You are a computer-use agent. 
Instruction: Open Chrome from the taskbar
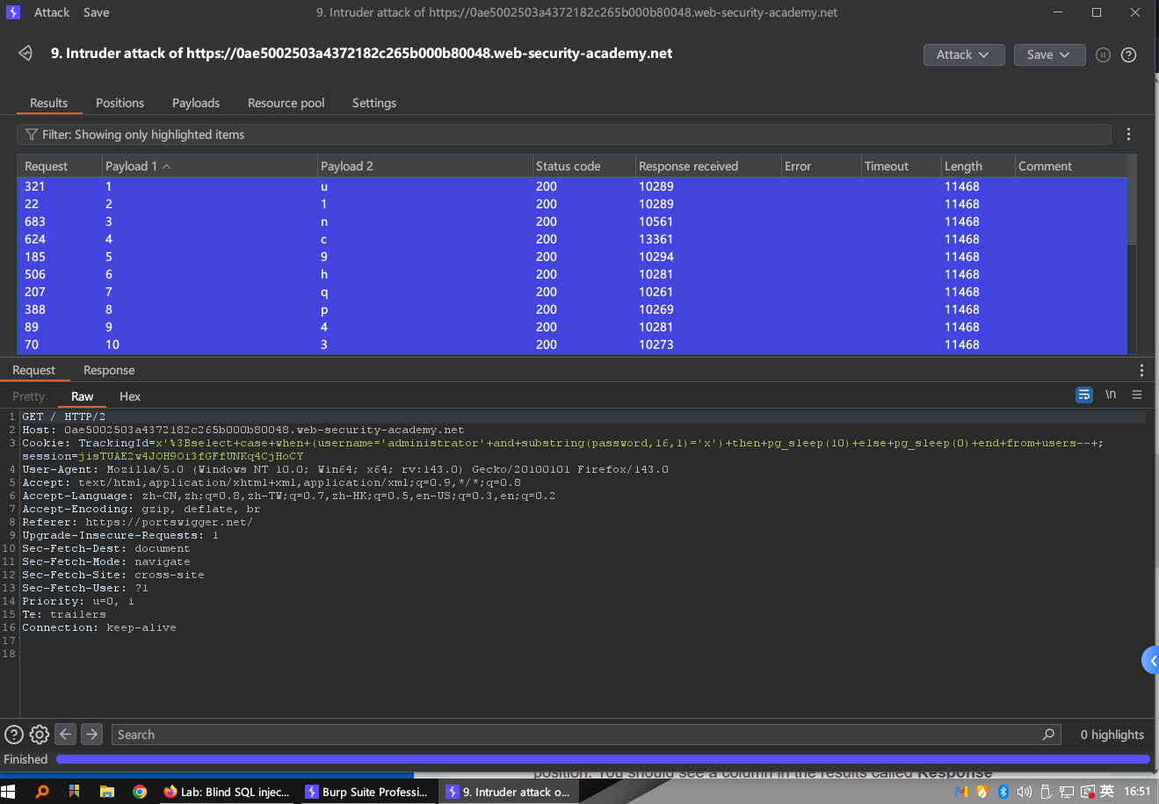coord(140,792)
